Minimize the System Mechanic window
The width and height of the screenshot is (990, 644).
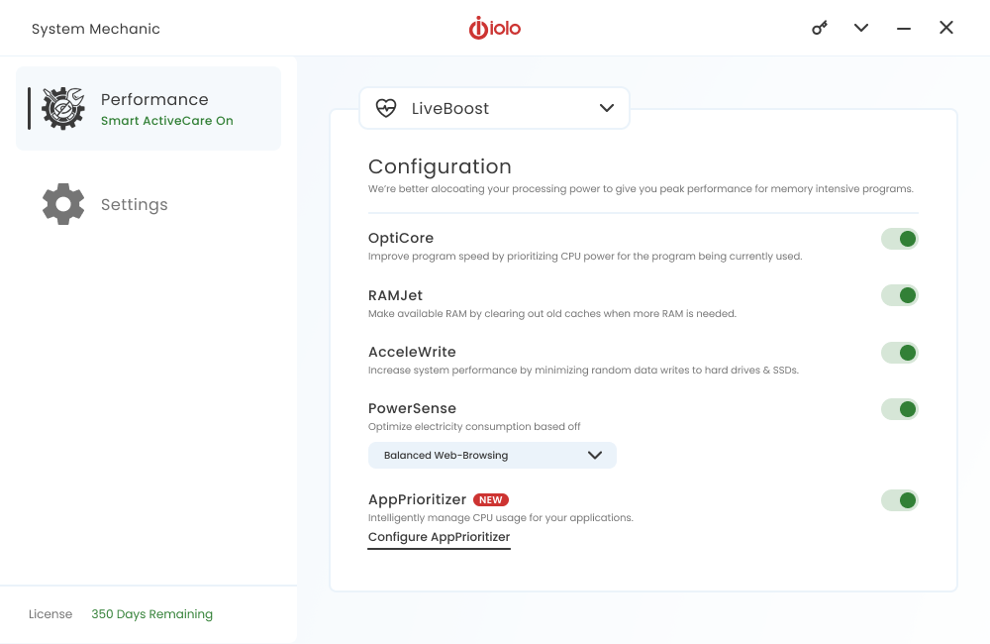tap(904, 28)
